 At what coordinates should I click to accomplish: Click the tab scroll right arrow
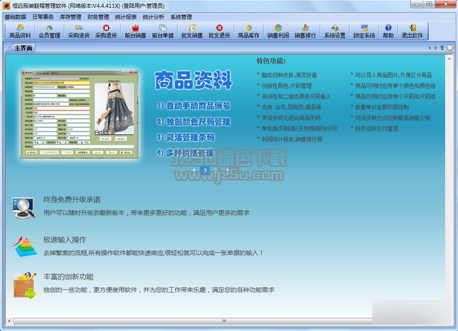(435, 48)
